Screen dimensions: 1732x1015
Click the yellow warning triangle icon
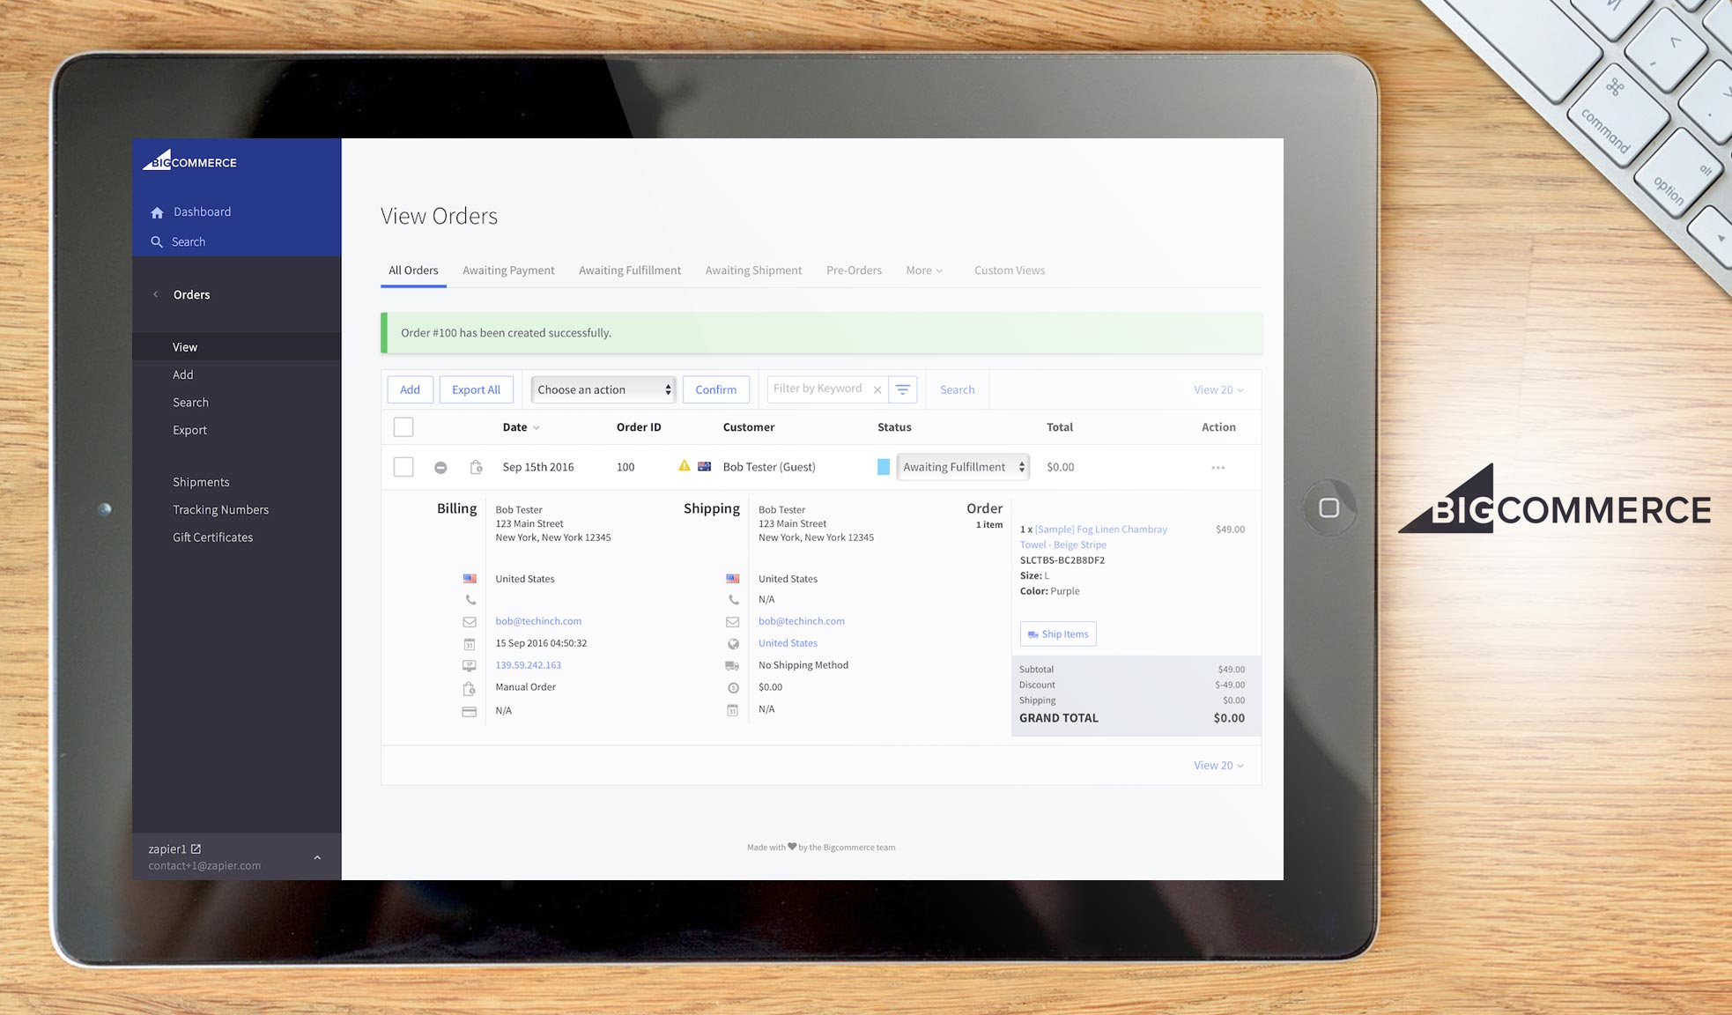[x=684, y=466]
